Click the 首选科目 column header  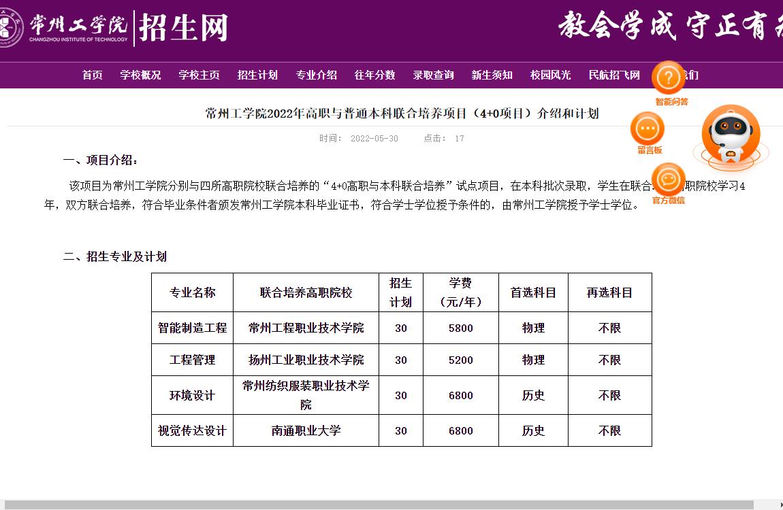[x=533, y=292]
